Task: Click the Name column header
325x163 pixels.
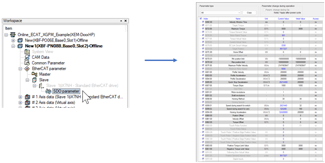Action: pyautogui.click(x=238, y=19)
